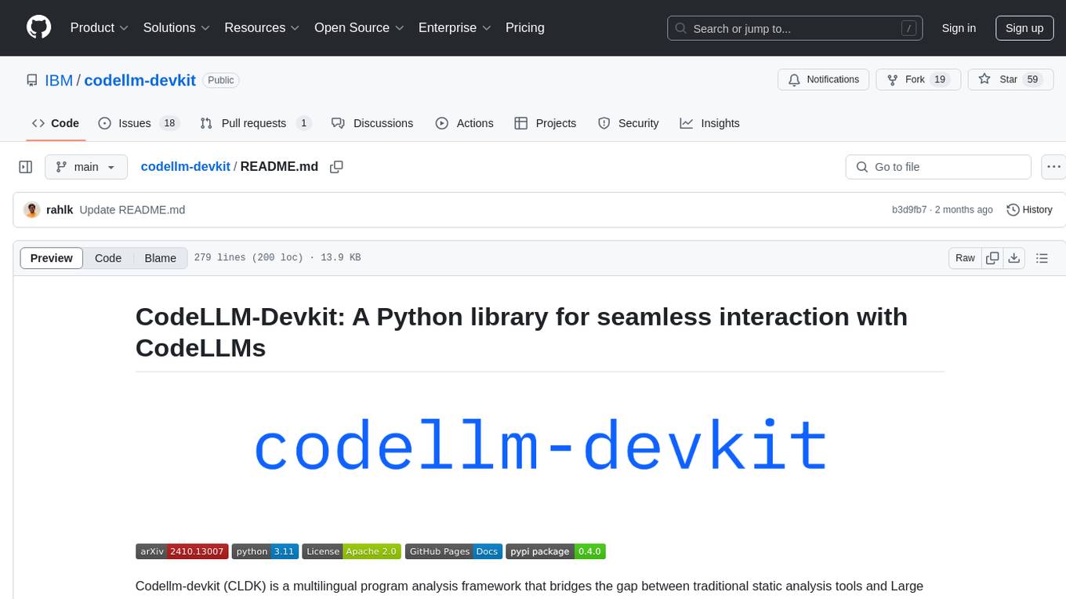Screen dimensions: 1066x599
Task: Open the Pricing page
Action: tap(525, 27)
